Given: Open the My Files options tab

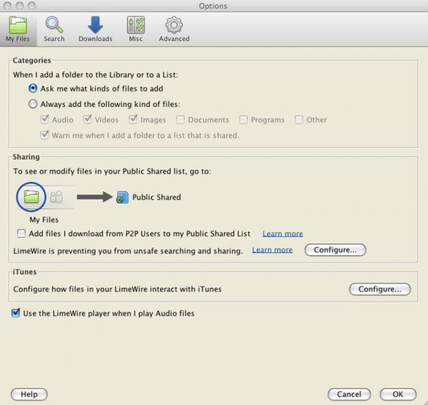Looking at the screenshot, I should pyautogui.click(x=18, y=29).
